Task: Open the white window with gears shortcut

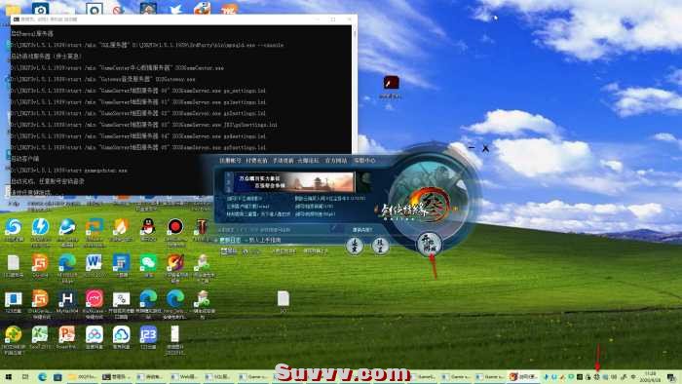Action: pos(121,299)
